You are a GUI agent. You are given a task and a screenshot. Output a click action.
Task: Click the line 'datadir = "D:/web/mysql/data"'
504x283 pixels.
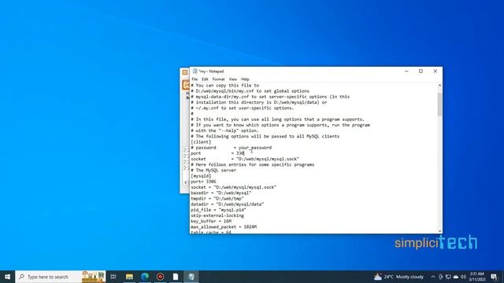pos(228,204)
